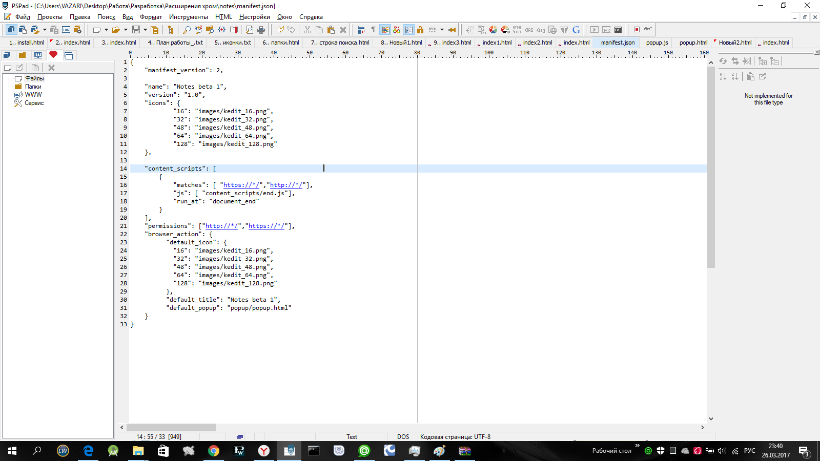Click the Save all files icon
Viewport: 820px width, 461px height.
(x=154, y=30)
